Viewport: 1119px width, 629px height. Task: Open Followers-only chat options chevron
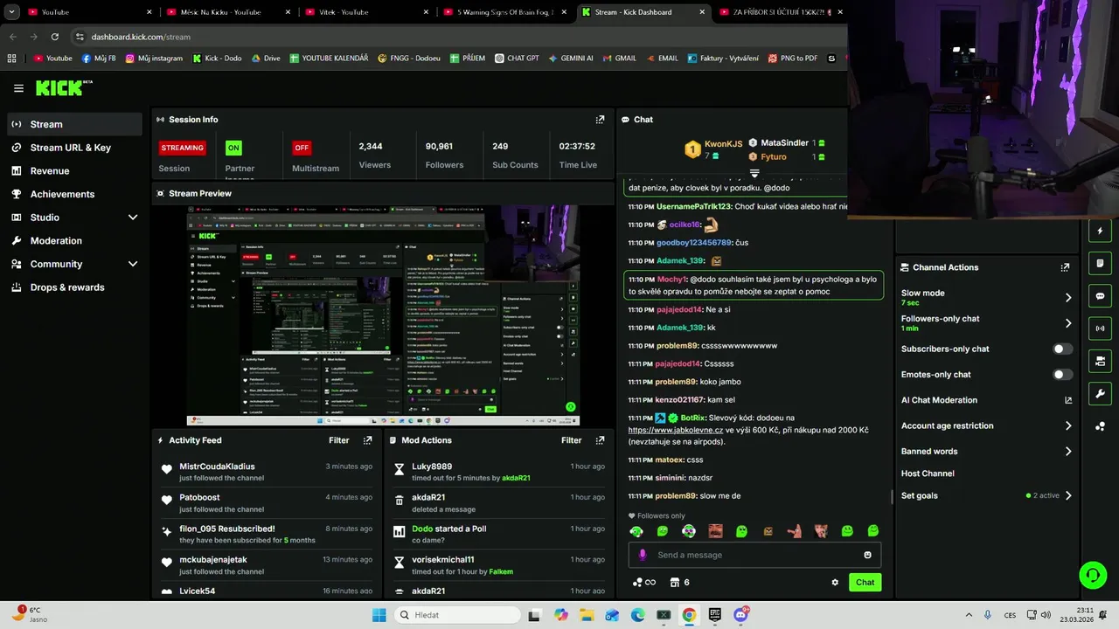tap(1067, 323)
